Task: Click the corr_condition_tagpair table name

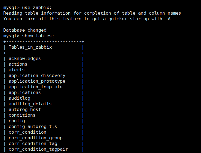Action: (38, 149)
